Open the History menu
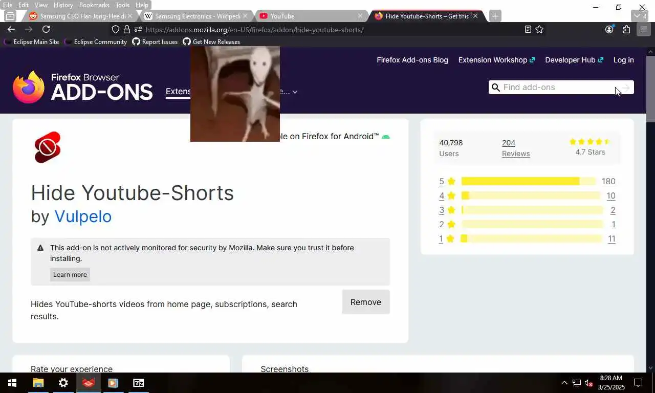 (x=63, y=5)
